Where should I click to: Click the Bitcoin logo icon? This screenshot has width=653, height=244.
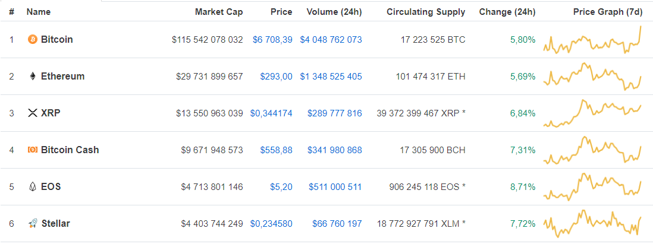33,40
